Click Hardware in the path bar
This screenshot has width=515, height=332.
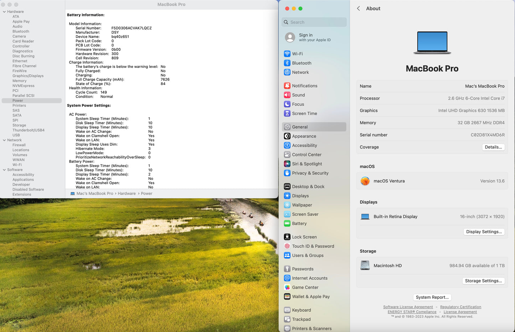tap(127, 194)
